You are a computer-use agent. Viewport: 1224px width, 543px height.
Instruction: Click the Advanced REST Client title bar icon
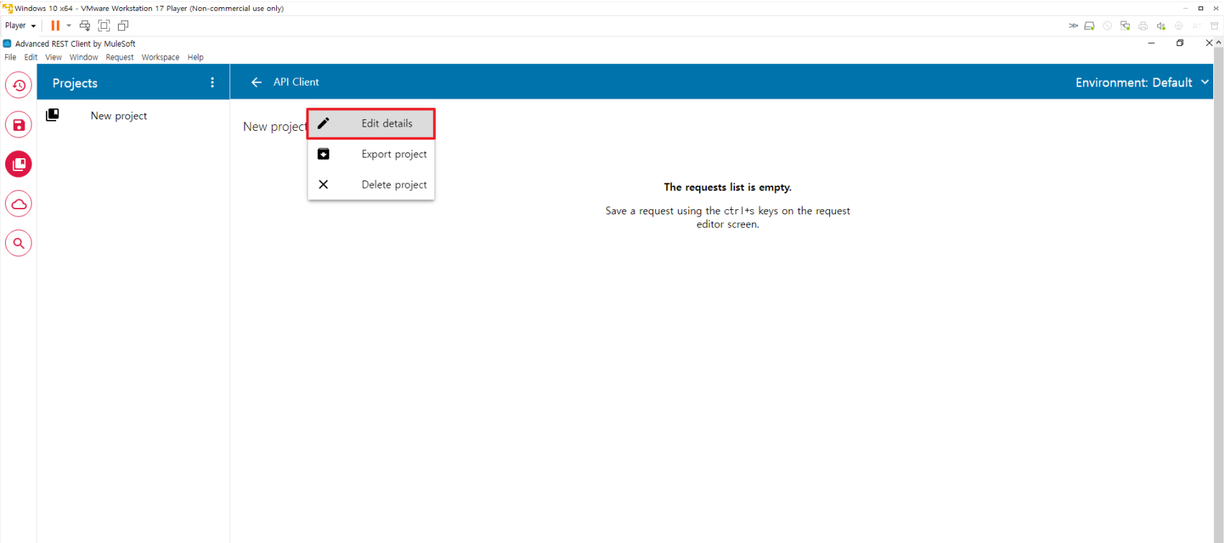point(7,44)
